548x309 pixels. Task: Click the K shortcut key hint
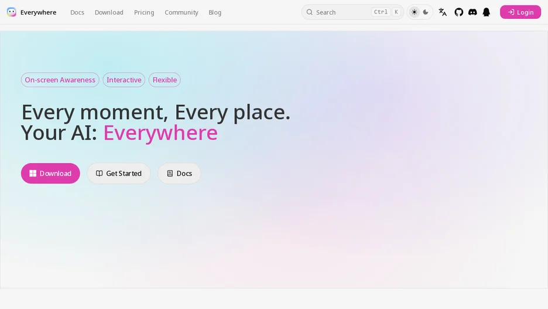click(396, 12)
